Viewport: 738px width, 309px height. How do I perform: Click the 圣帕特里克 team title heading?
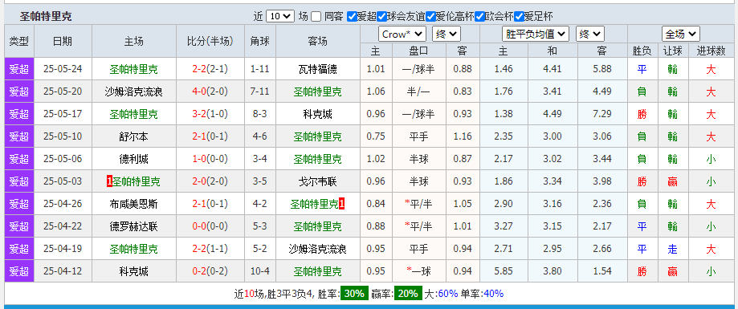46,17
